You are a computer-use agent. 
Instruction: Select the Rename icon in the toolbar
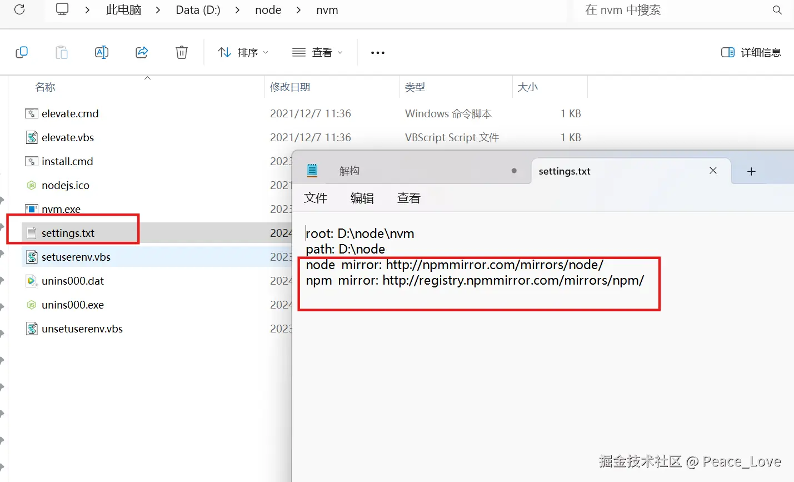(x=102, y=52)
